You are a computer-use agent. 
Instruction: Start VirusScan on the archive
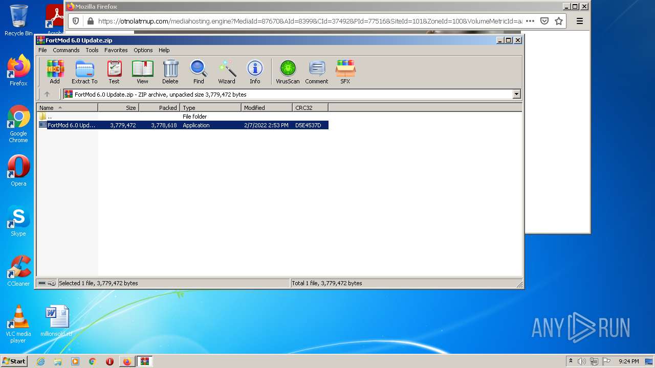(x=288, y=72)
